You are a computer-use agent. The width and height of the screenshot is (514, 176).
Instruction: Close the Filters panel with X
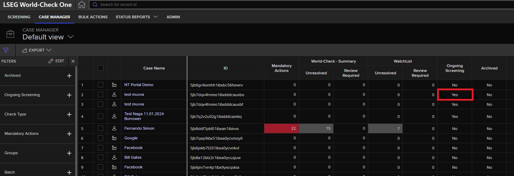tap(73, 61)
